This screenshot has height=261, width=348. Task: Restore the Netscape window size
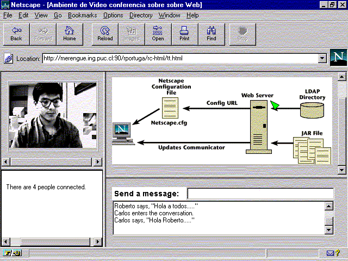(332, 5)
